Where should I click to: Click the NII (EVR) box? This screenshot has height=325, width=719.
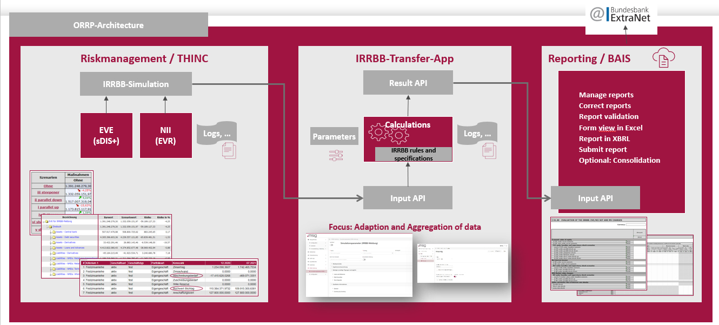click(x=166, y=135)
